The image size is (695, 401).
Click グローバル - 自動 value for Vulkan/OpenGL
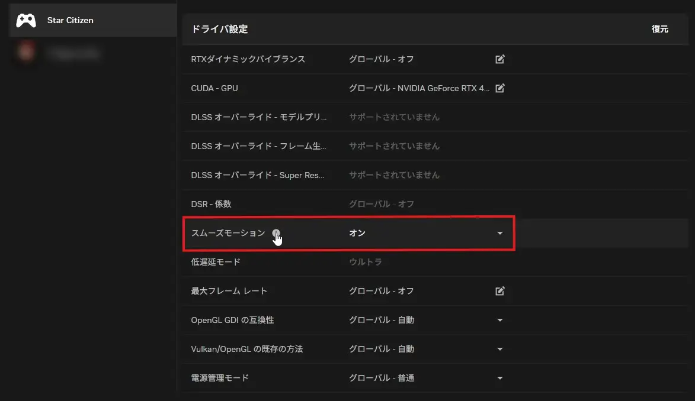(381, 349)
